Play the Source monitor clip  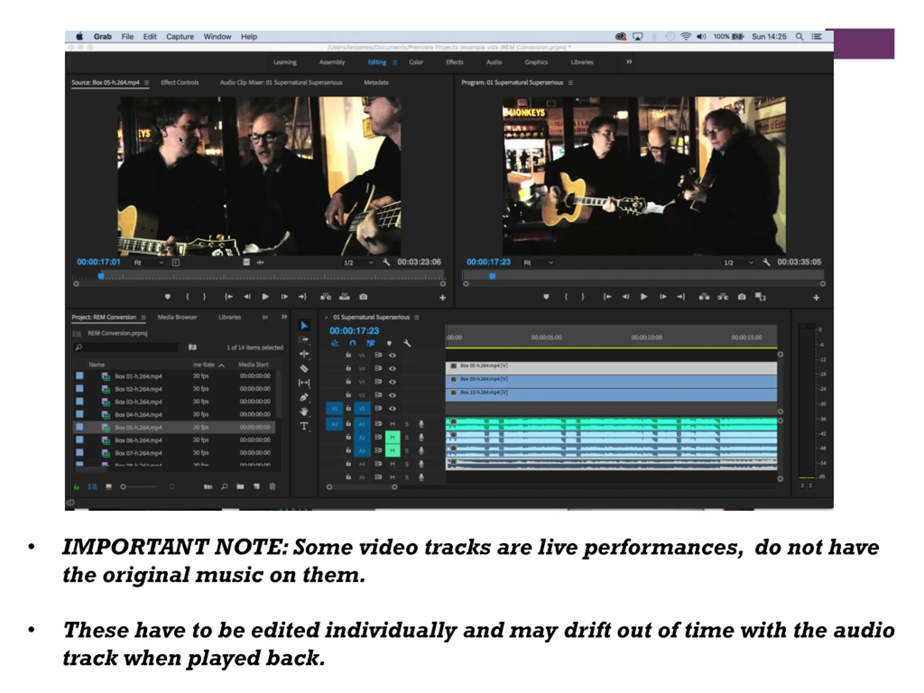tap(265, 297)
